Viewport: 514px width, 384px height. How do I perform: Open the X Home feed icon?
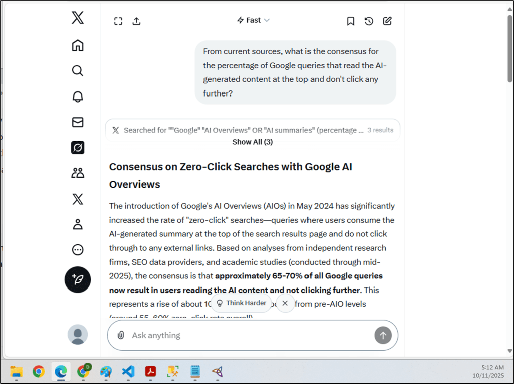78,45
